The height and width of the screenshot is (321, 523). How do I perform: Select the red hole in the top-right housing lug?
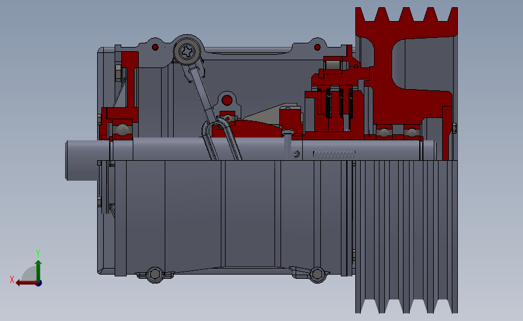(x=317, y=48)
